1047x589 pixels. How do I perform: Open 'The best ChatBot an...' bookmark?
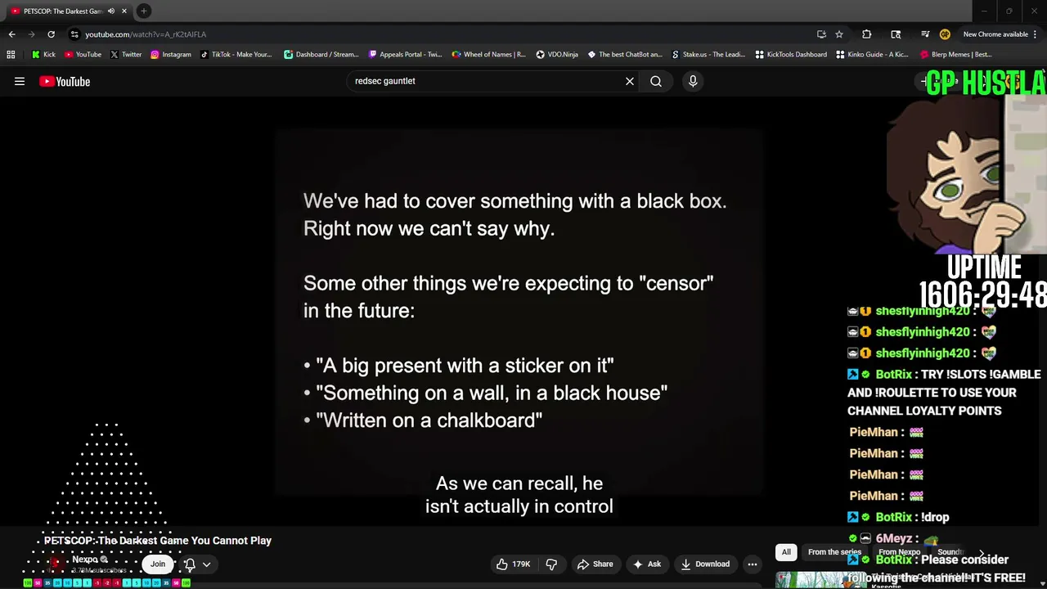coord(624,55)
